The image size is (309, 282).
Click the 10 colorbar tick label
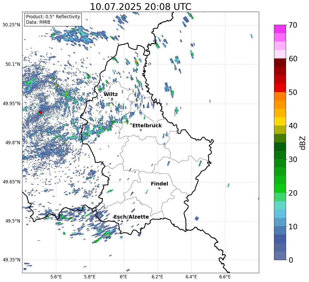(293, 226)
